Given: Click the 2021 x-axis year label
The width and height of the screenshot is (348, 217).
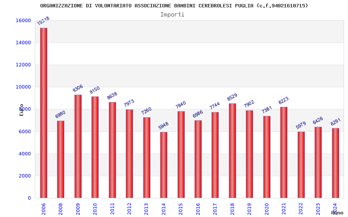Looking at the screenshot, I should pos(284,209).
